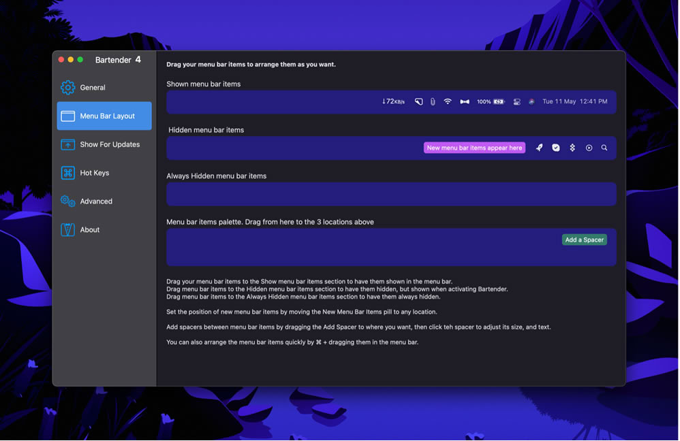Screen dimensions: 680x441
Task: Select the 72KB/s network speed item
Action: [393, 102]
